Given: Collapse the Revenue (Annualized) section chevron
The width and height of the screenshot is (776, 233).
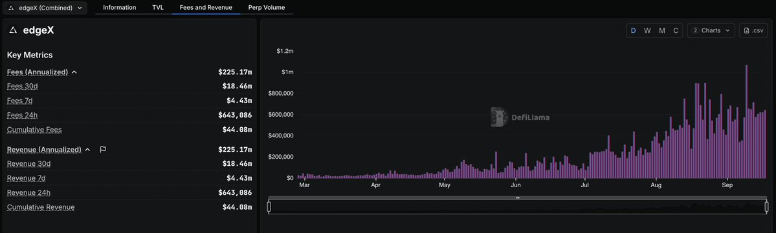Looking at the screenshot, I should click(x=87, y=150).
